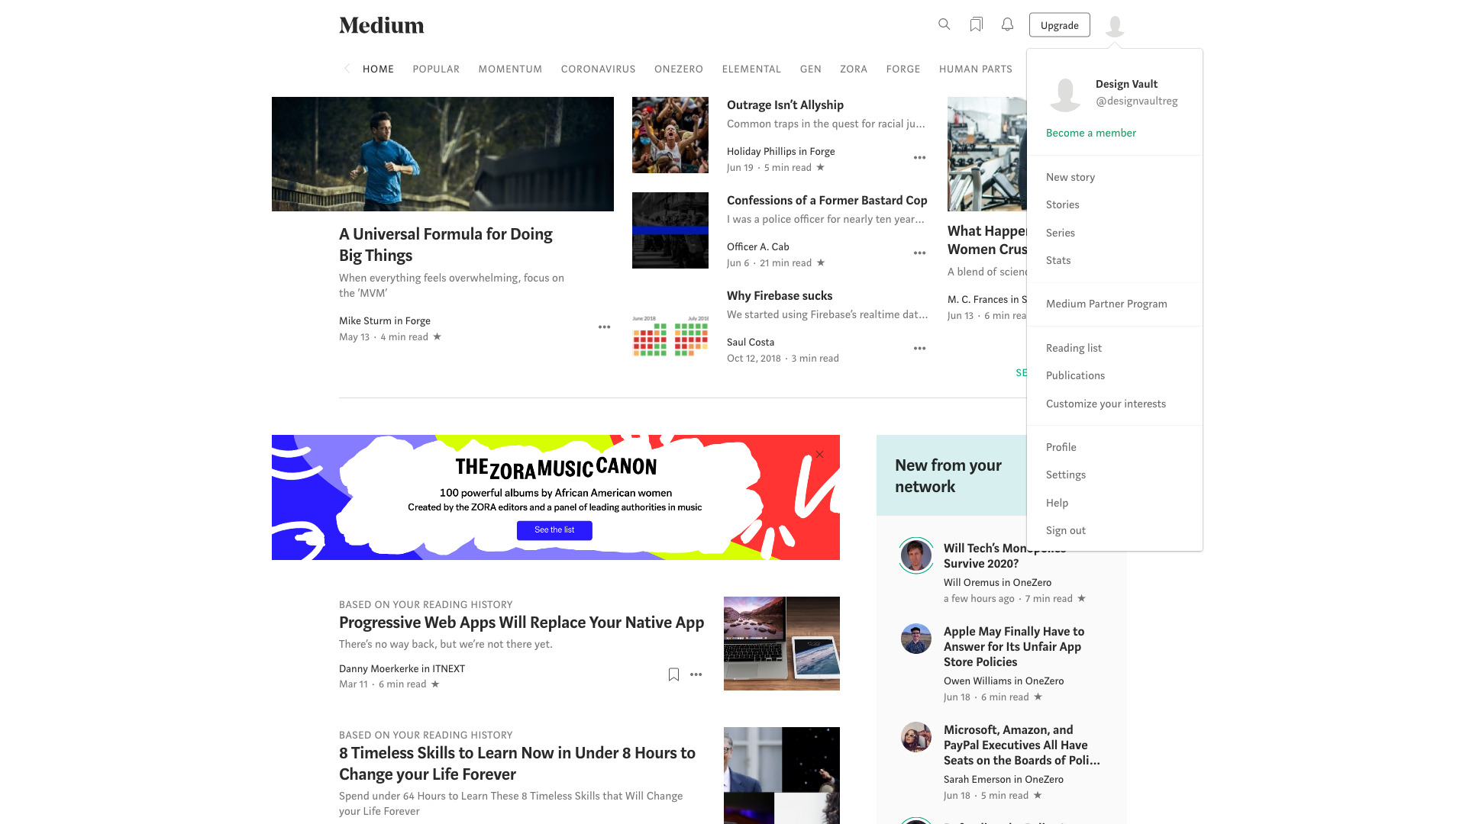Select Stats from the account menu

tap(1058, 260)
